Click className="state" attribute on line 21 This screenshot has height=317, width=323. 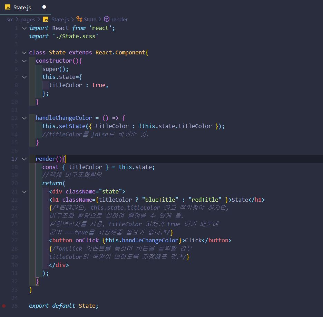point(94,191)
